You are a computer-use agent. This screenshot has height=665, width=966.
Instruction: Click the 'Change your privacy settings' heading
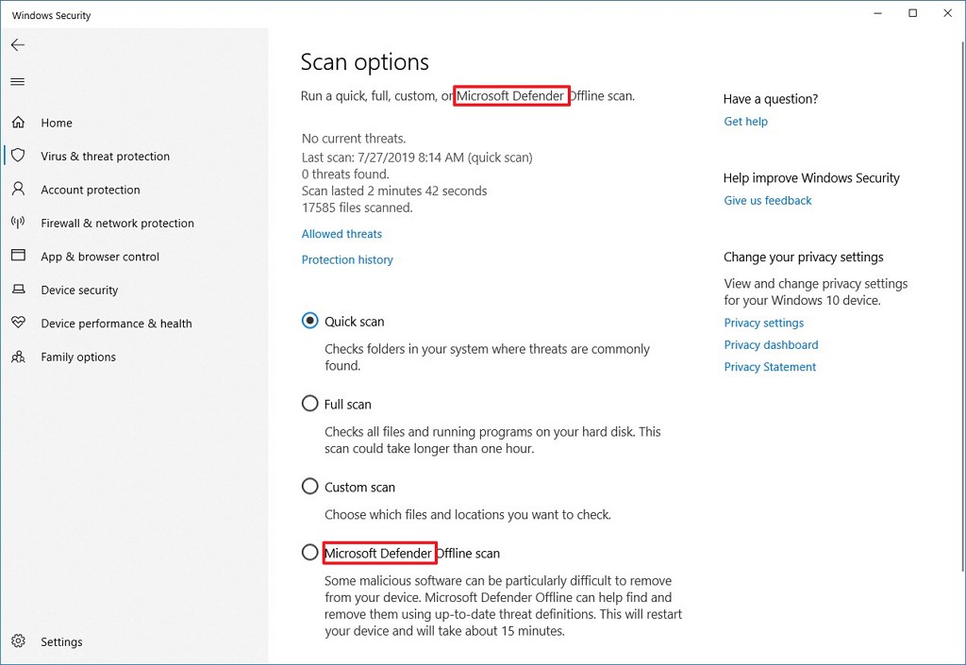coord(804,257)
